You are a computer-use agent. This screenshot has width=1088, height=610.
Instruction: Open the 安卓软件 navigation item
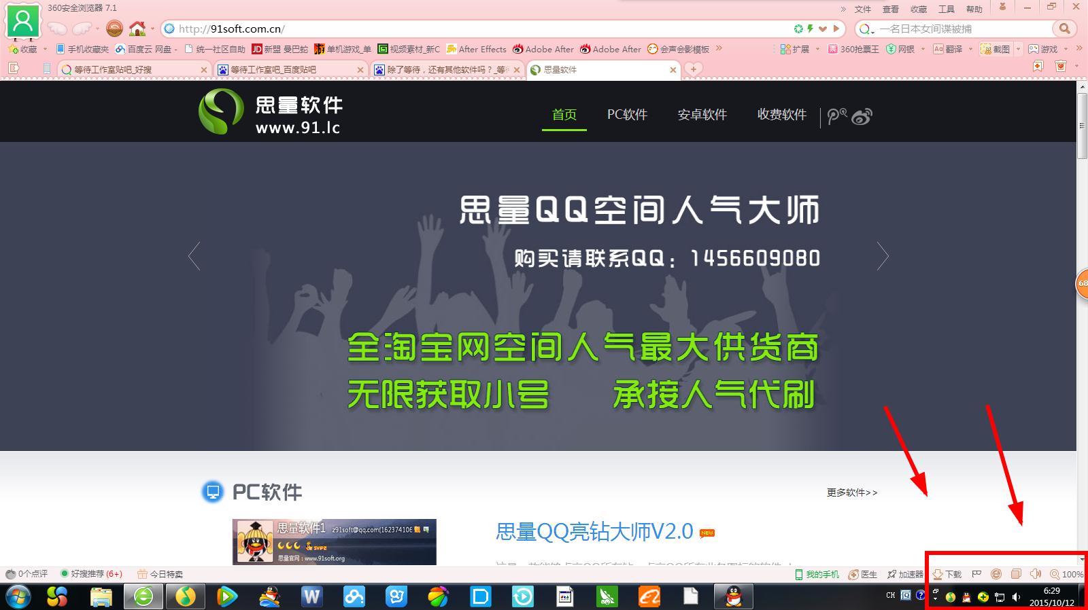[x=702, y=115]
